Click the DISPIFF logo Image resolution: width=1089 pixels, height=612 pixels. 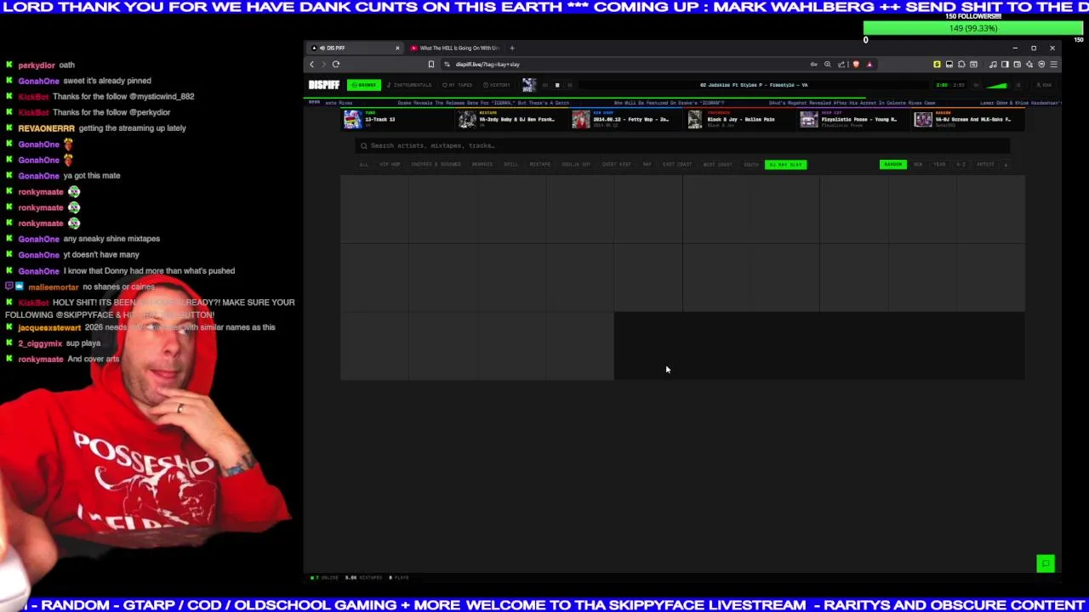(x=324, y=85)
